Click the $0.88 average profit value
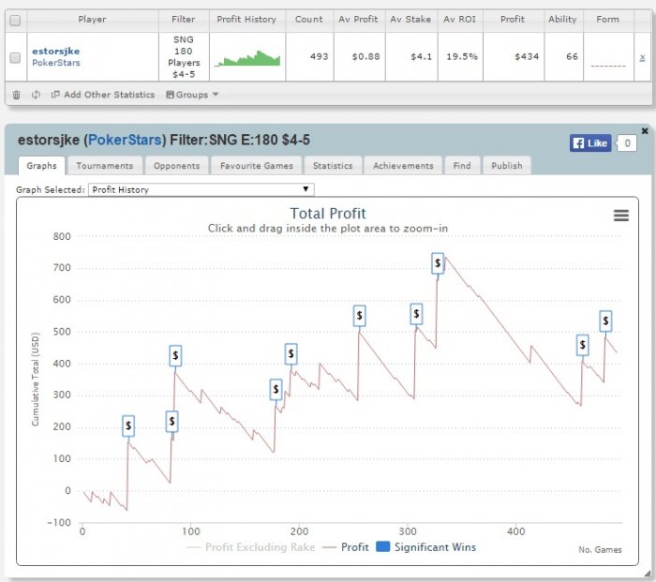Viewport: 656px width, 582px height. pyautogui.click(x=365, y=56)
